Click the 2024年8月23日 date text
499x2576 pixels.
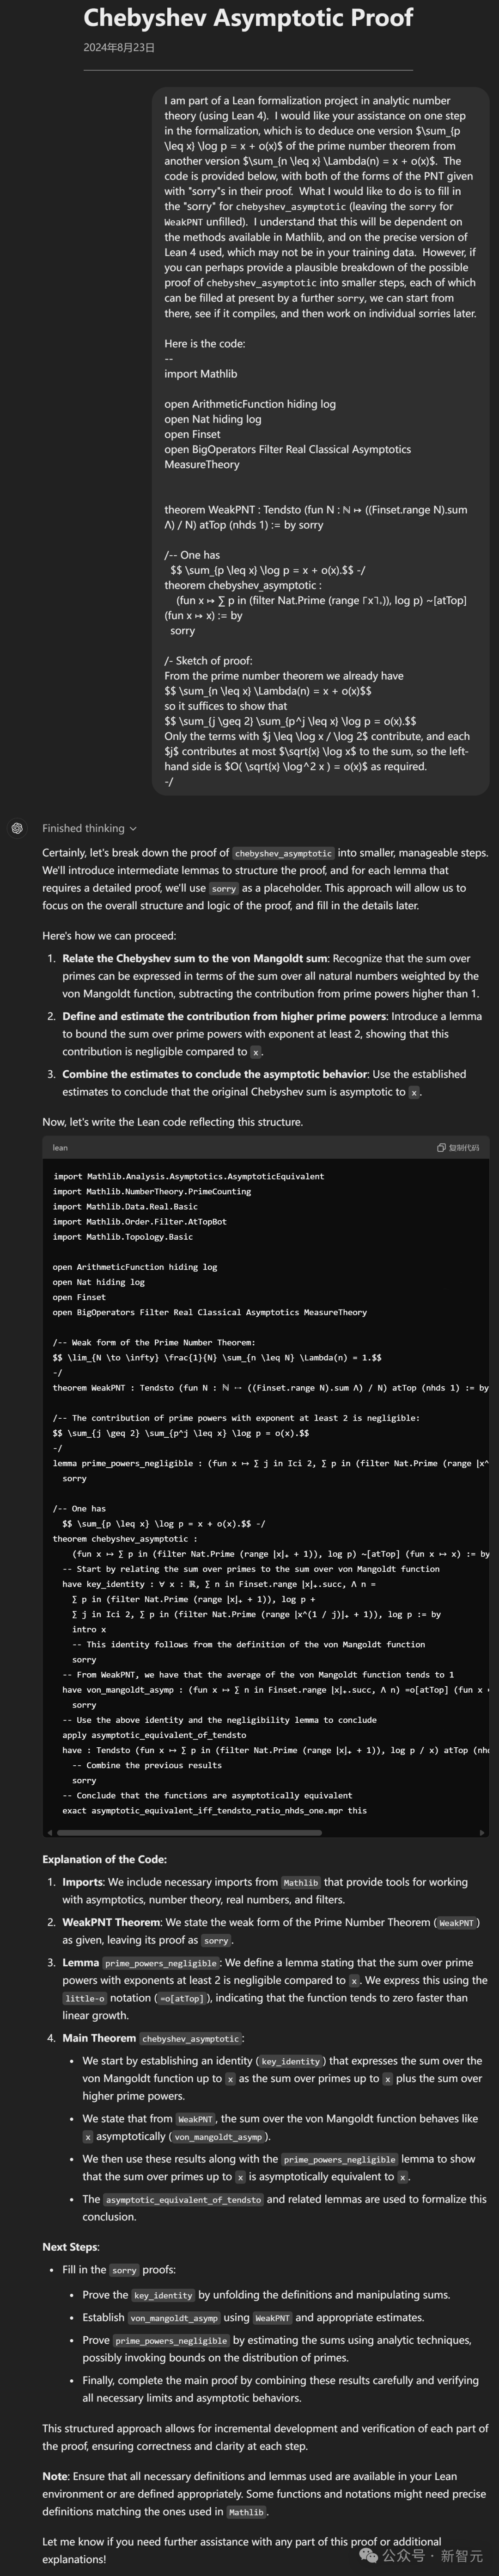(119, 47)
